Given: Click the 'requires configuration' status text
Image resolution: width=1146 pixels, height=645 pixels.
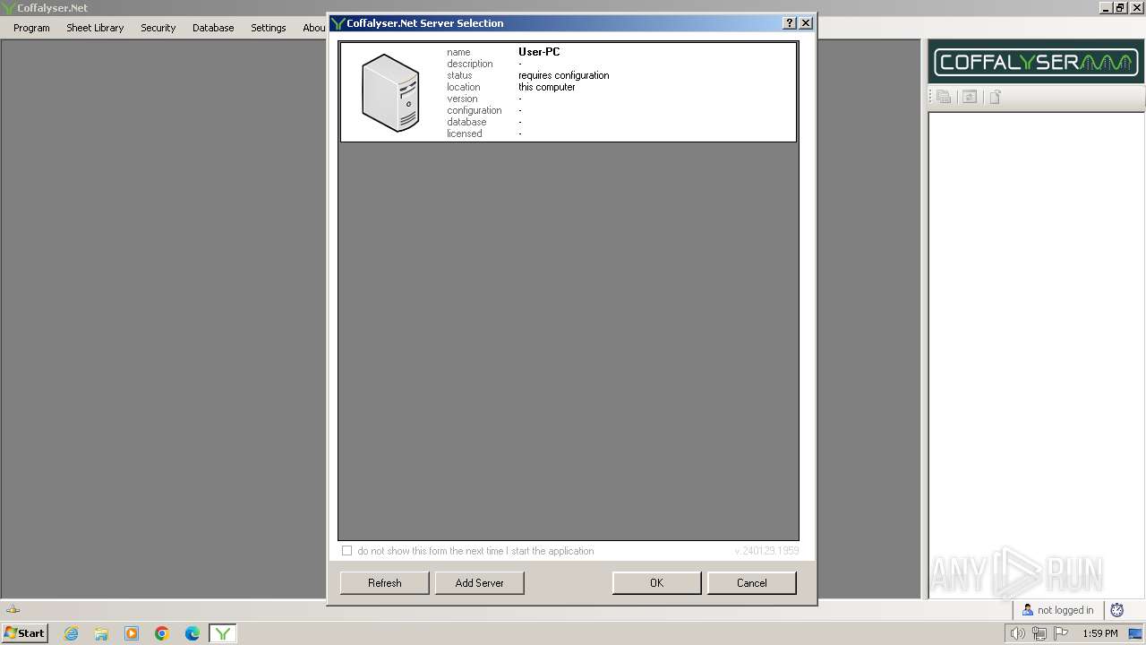Looking at the screenshot, I should (564, 75).
